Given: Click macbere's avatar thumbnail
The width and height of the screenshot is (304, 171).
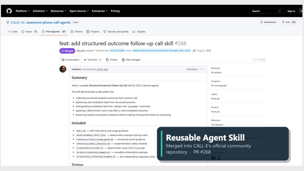Looking at the screenshot, I should [63, 69].
